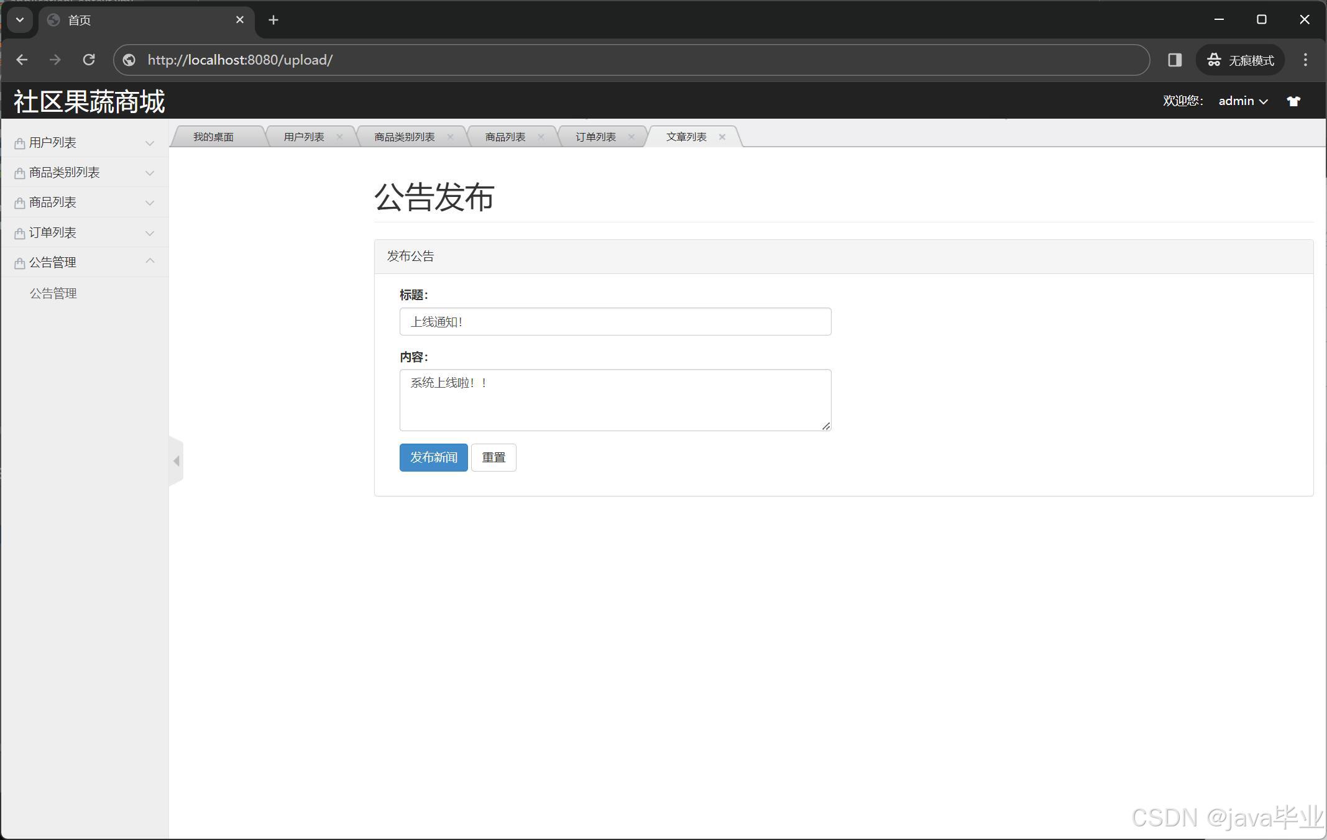Open the tab search dropdown arrow

[x=20, y=20]
